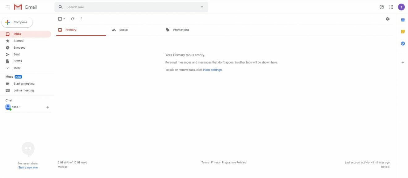Open Gmail settings gear

tap(388, 19)
